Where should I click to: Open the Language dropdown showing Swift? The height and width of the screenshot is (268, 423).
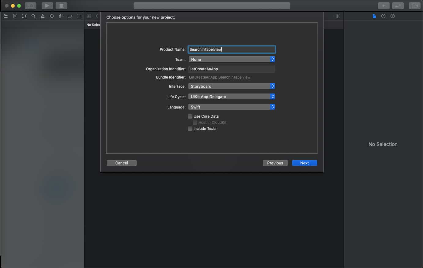point(232,107)
